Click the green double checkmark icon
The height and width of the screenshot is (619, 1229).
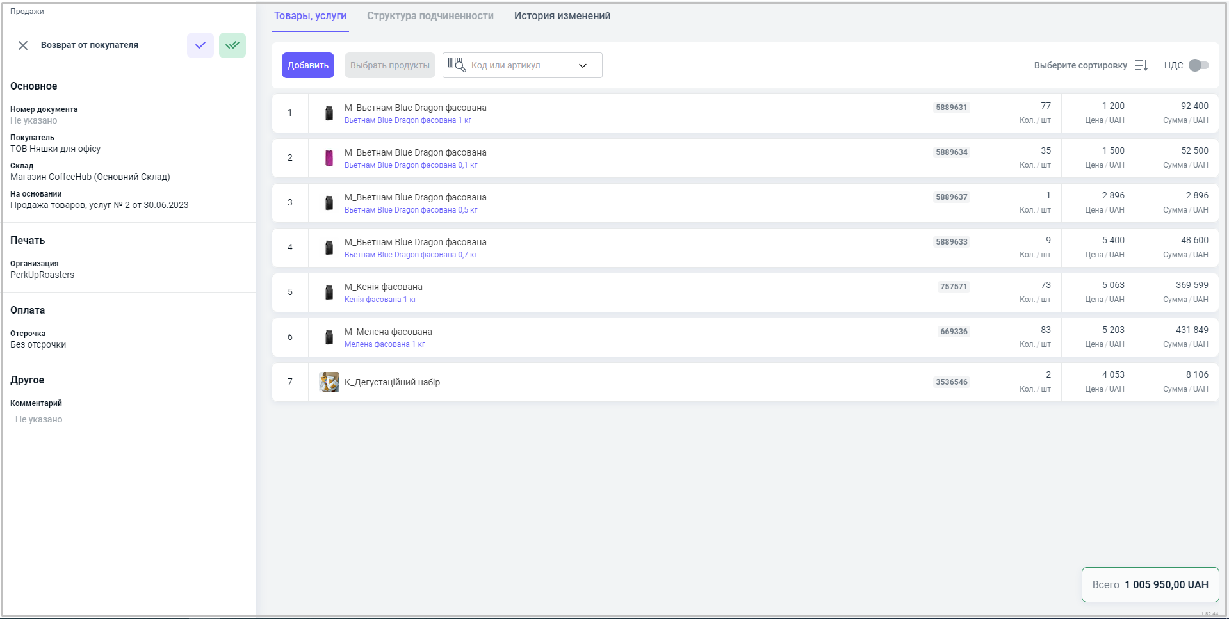[x=232, y=45]
